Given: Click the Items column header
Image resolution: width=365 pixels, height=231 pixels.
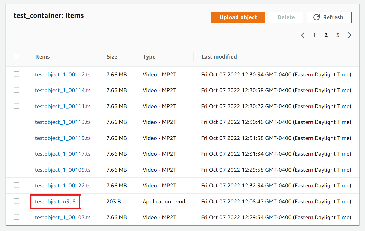Looking at the screenshot, I should click(x=42, y=57).
